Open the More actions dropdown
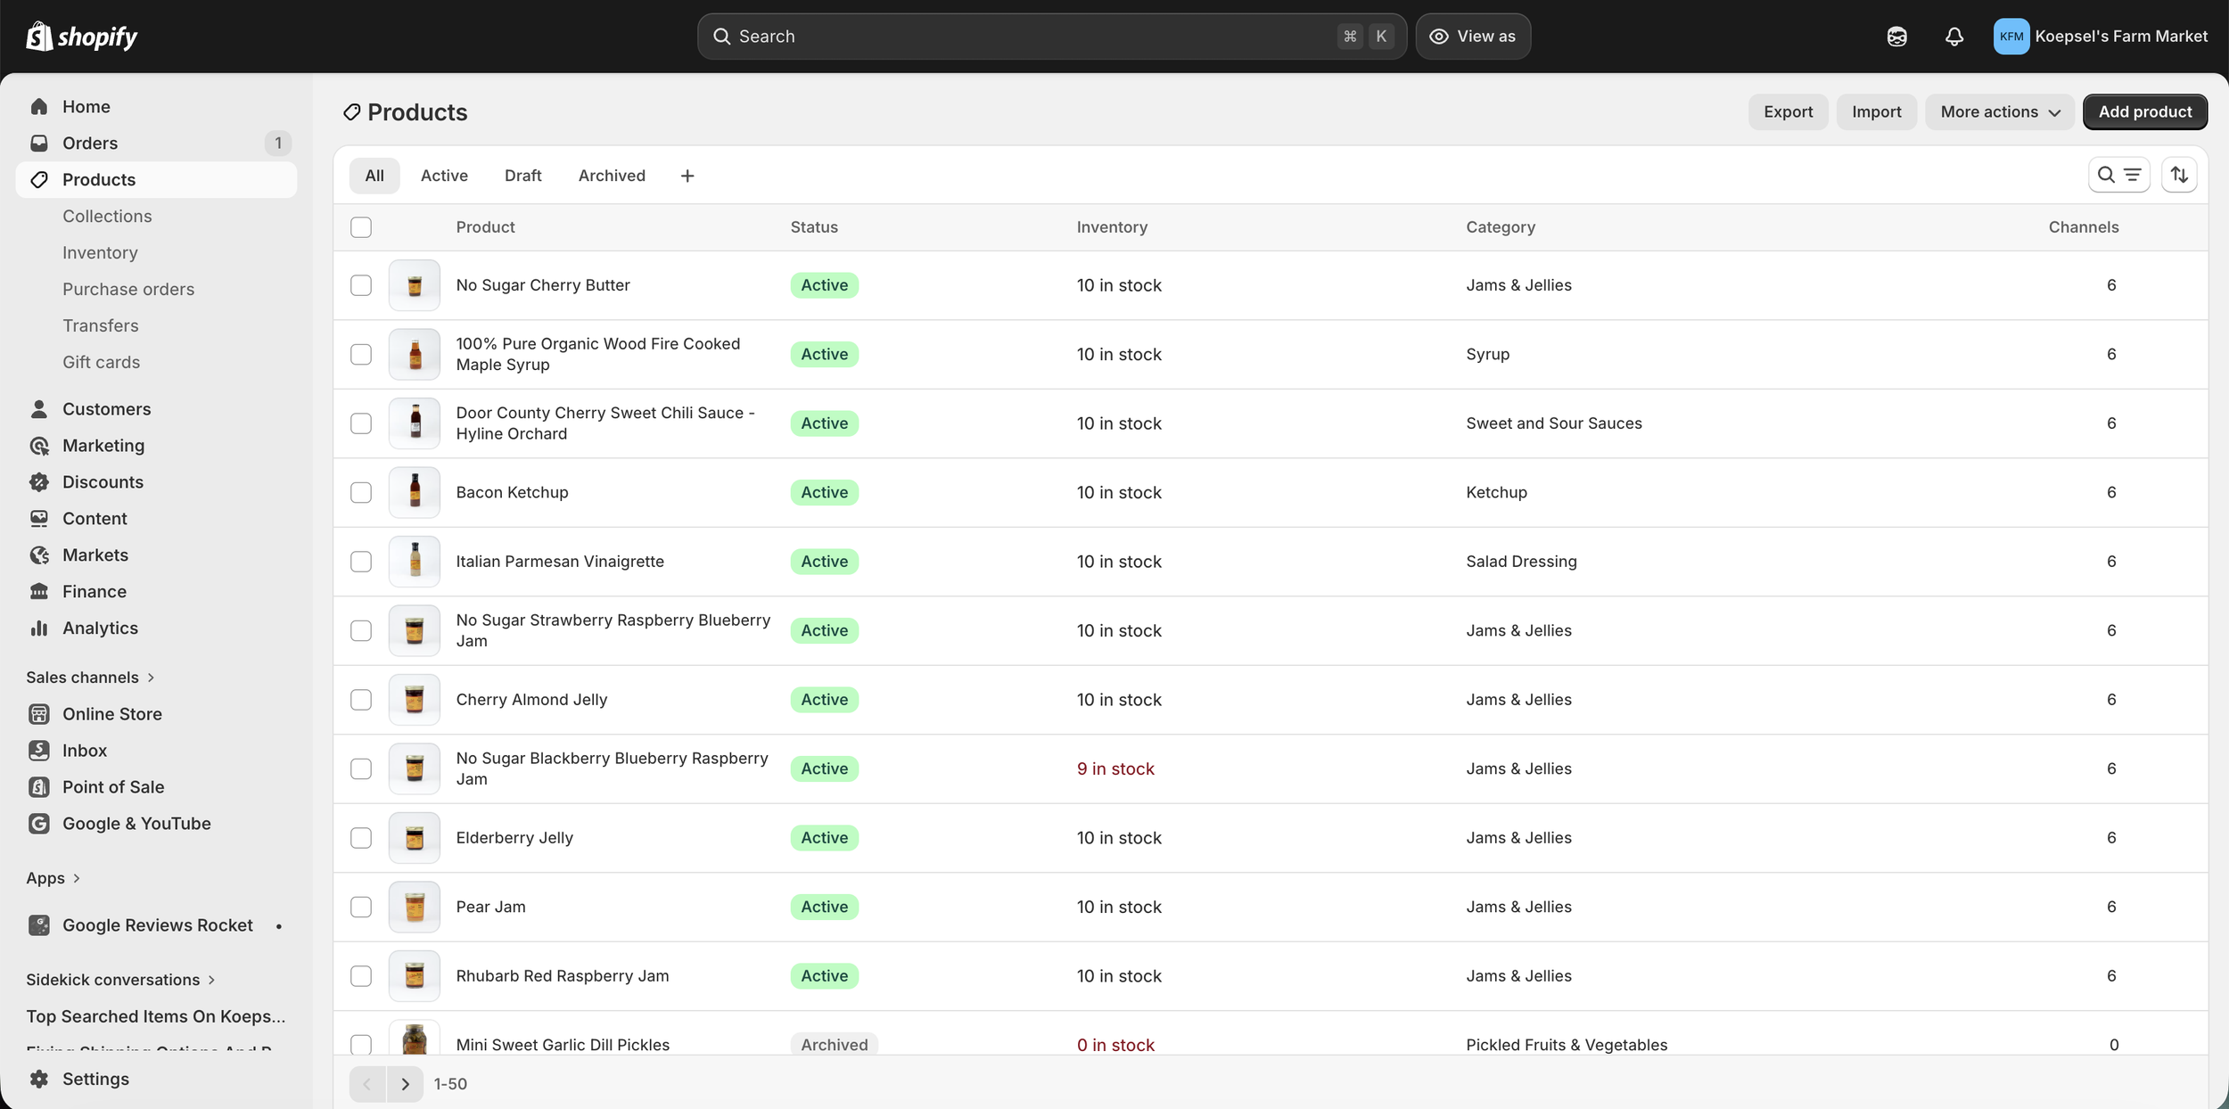The width and height of the screenshot is (2229, 1109). pos(2000,111)
